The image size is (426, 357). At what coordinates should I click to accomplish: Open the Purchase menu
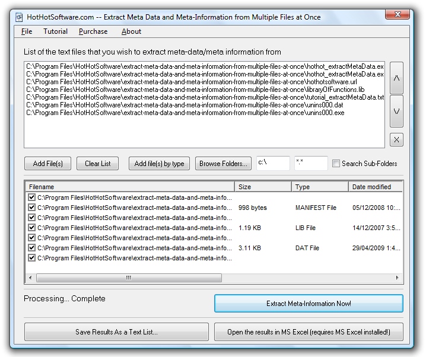pos(93,31)
